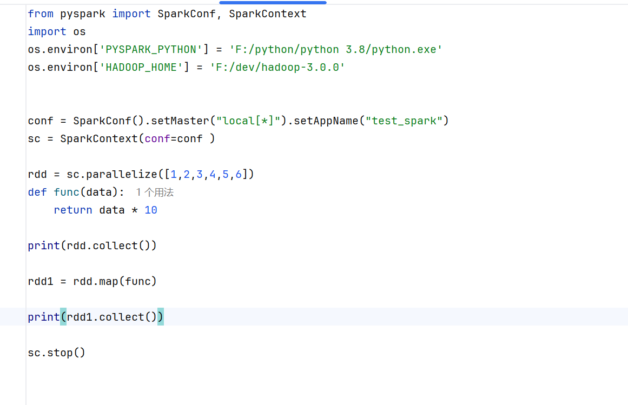Click the 'F:/dev/hadoop-3.0.0' path string
The image size is (628, 405).
[277, 67]
